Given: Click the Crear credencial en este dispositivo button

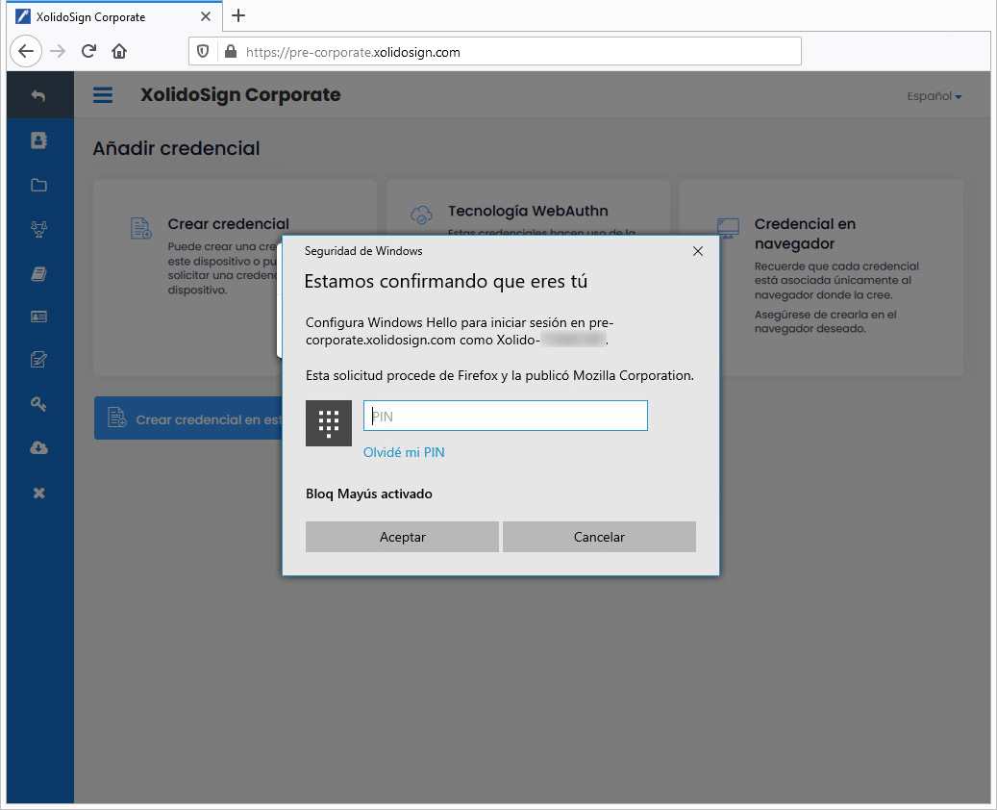Looking at the screenshot, I should pyautogui.click(x=188, y=418).
